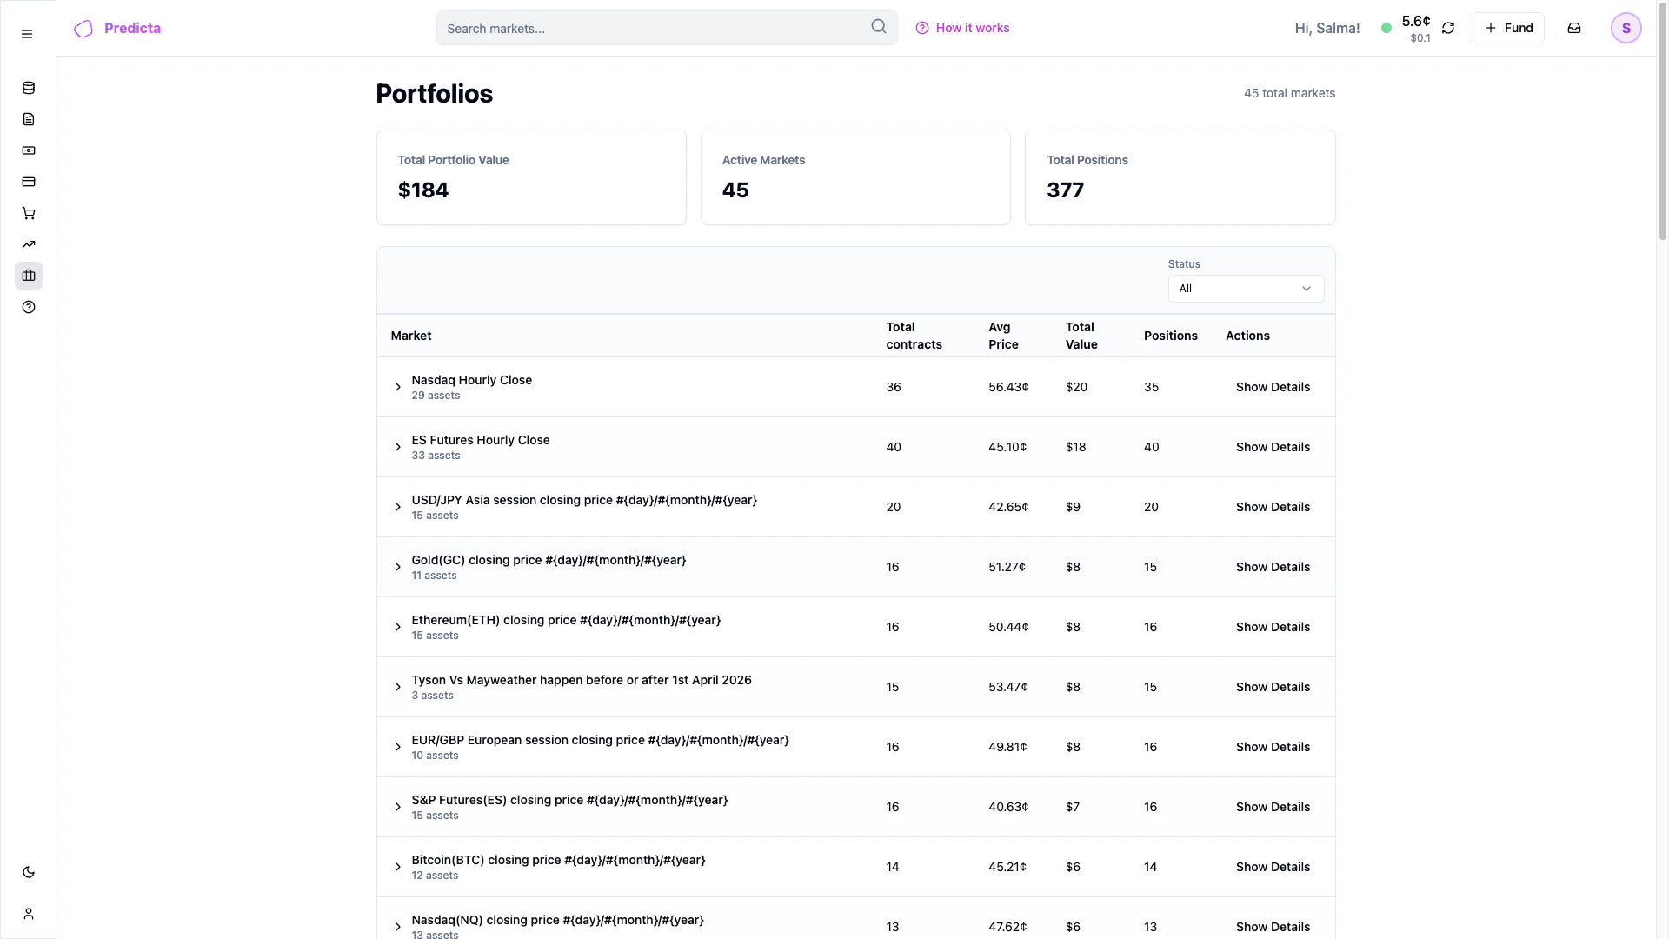Open the How it works help page
This screenshot has height=939, width=1669.
coord(963,28)
